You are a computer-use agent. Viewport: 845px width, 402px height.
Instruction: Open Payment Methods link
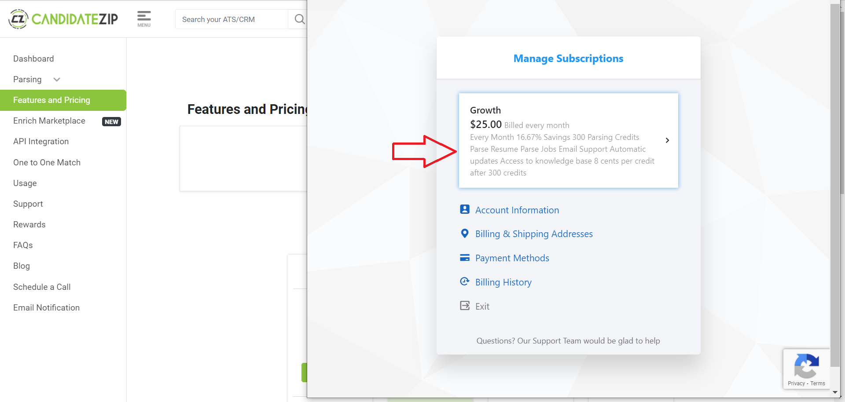(512, 258)
